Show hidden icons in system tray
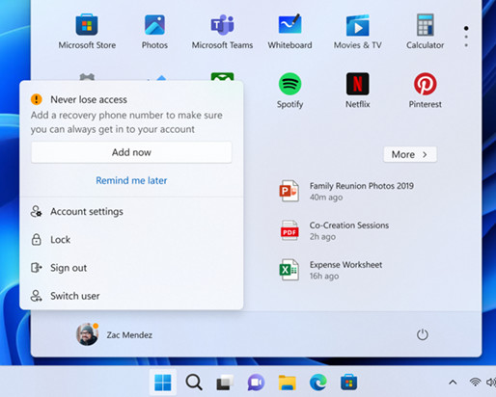Screen dimensions: 496x397 click(453, 383)
